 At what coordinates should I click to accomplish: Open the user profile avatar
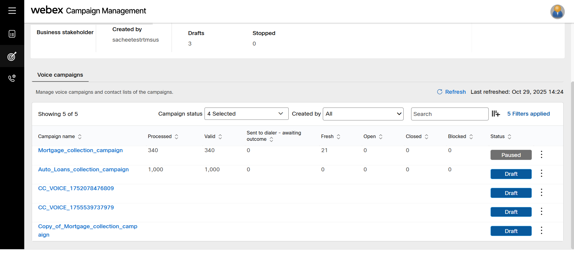click(x=557, y=12)
